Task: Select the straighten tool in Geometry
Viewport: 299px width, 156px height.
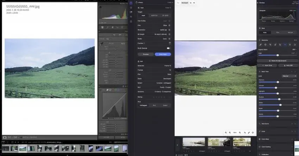Action: coord(260,45)
